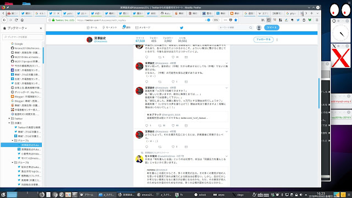352x198 pixels.
Task: Click the site identity lock icon
Action: (x=53, y=20)
